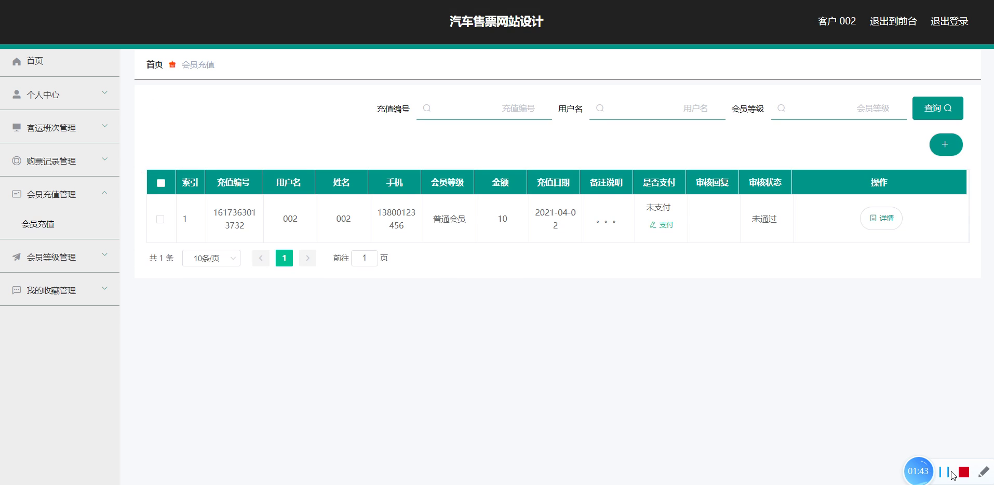Collapse the 会员充值管理 chevron
994x485 pixels.
pos(104,193)
